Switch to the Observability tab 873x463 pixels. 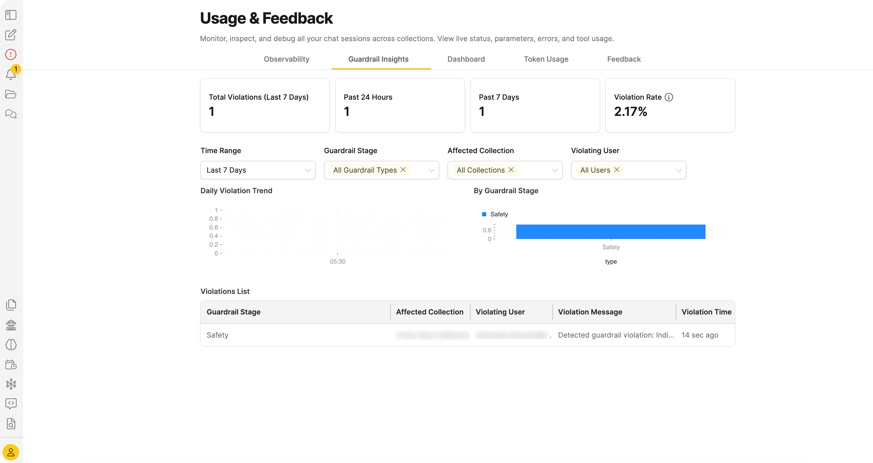(286, 59)
